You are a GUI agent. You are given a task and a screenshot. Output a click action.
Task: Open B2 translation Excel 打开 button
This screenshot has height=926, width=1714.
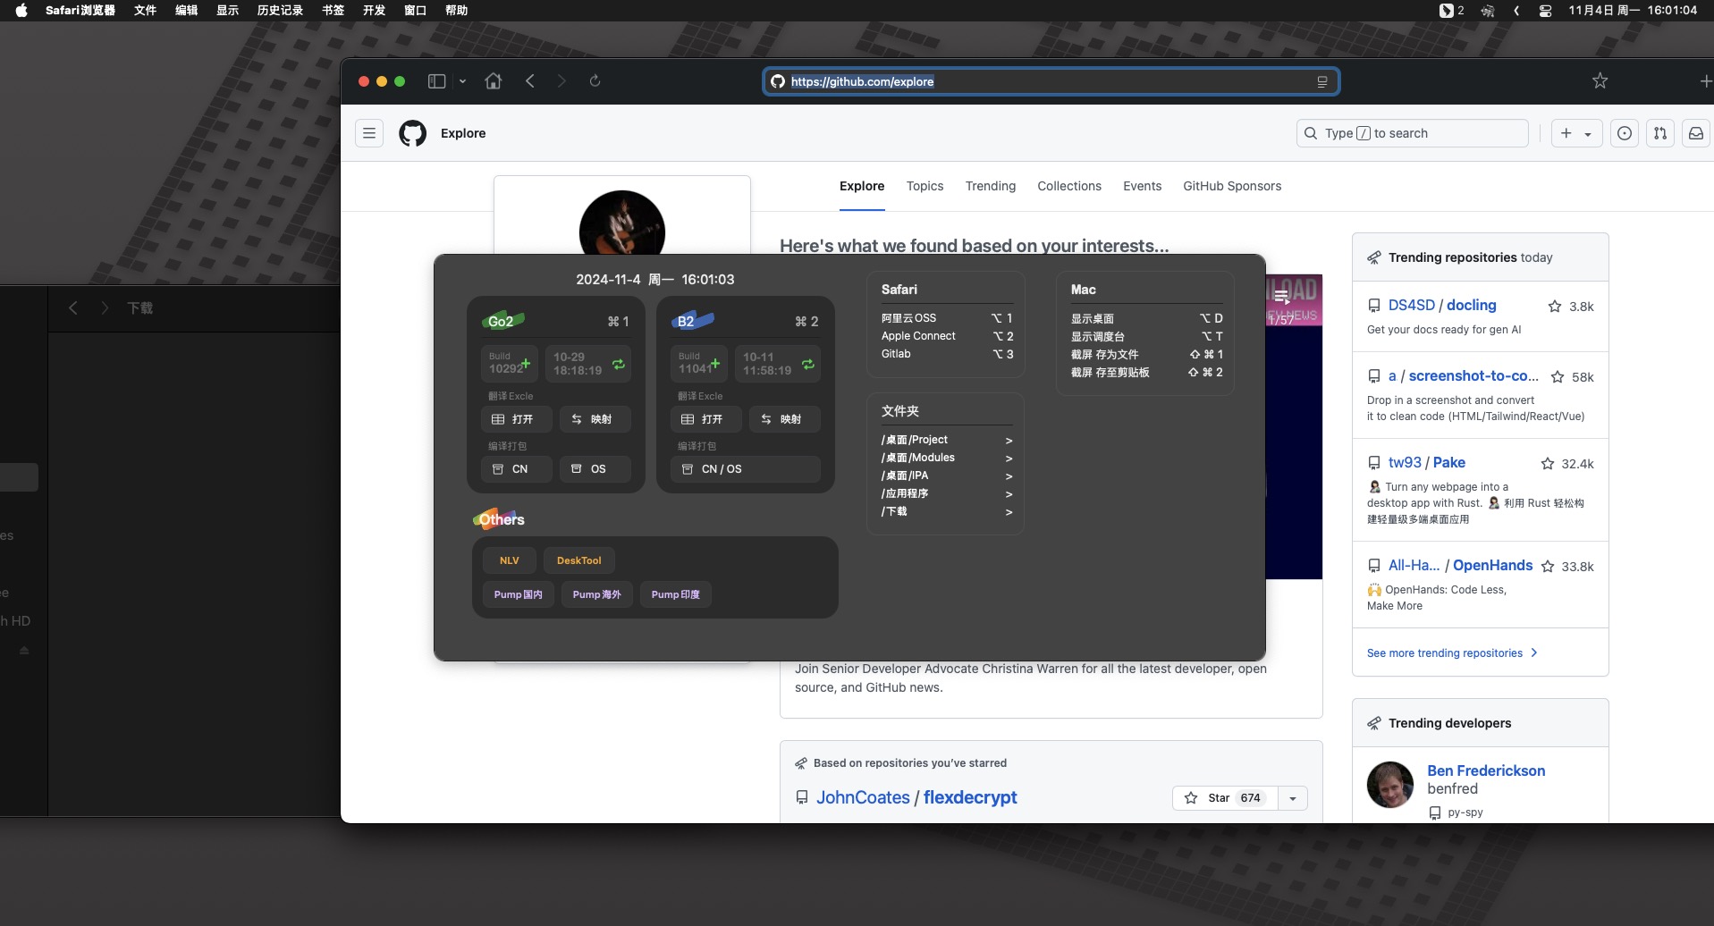(x=705, y=419)
